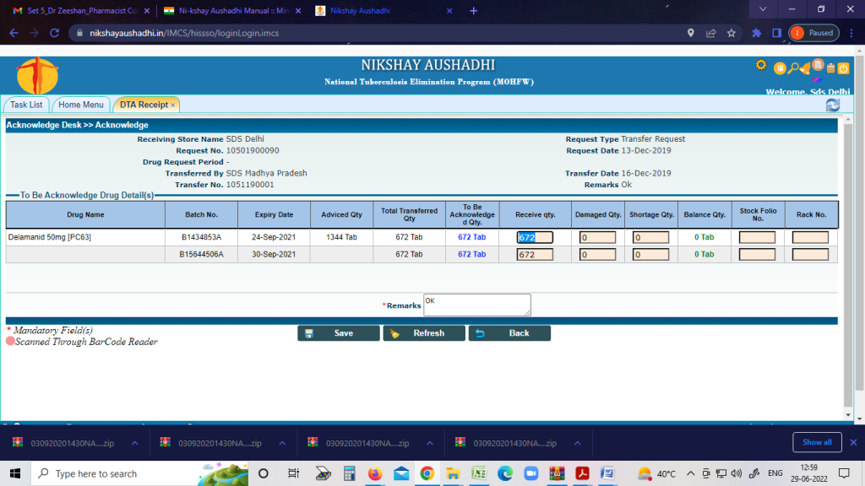865x486 pixels.
Task: Expand options for fourth downloaded zip file
Action: tap(577, 443)
